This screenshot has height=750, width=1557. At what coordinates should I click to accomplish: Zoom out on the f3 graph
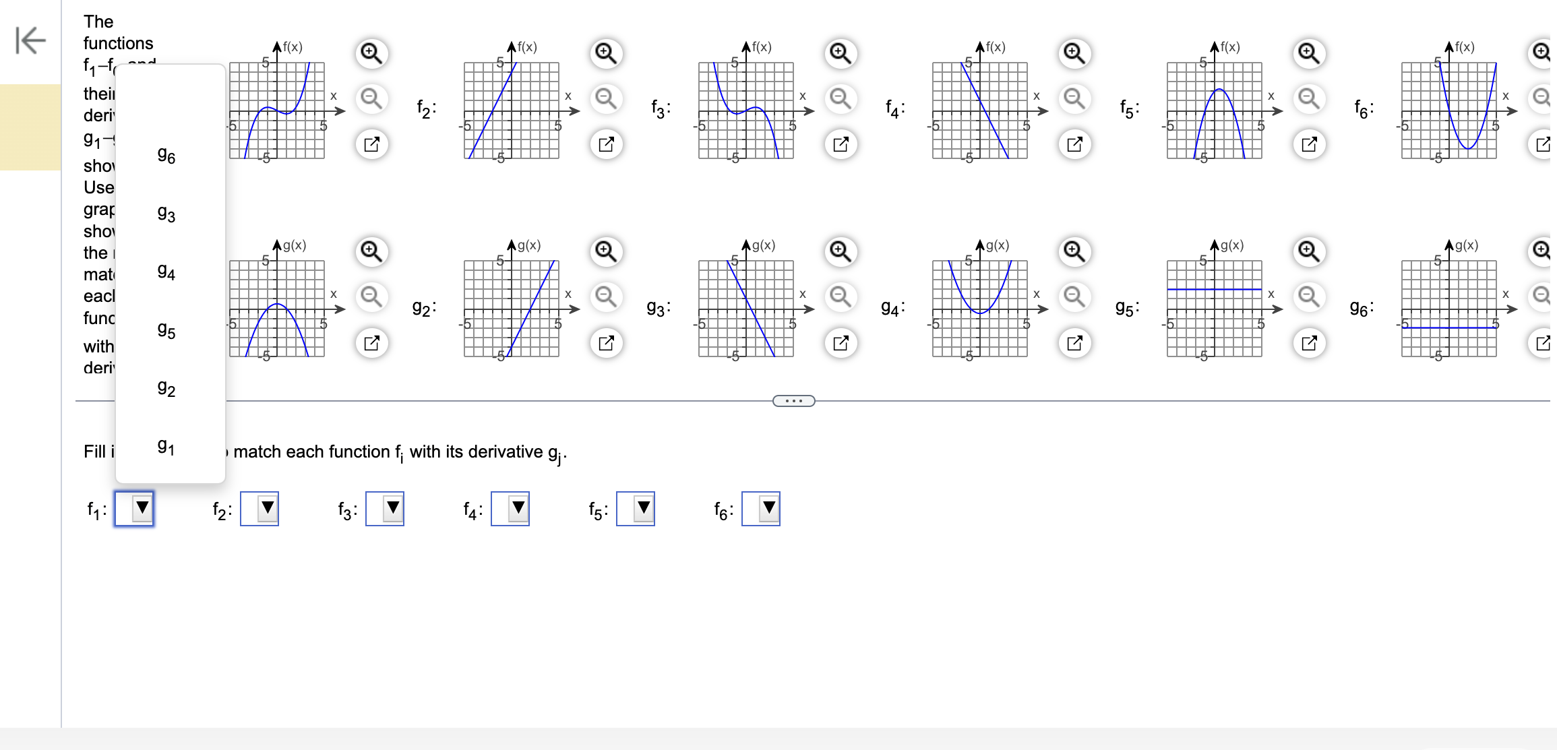click(839, 99)
